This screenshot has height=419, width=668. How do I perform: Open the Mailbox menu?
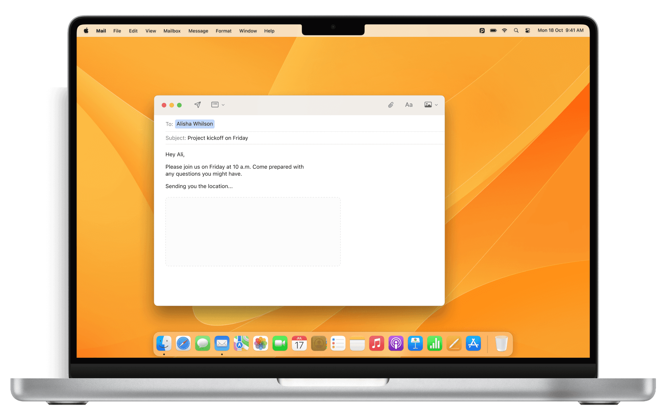[172, 31]
